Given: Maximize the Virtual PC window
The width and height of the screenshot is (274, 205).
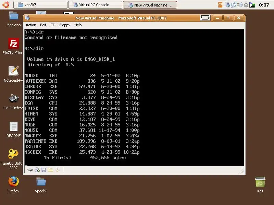Looking at the screenshot, I should (x=228, y=18).
